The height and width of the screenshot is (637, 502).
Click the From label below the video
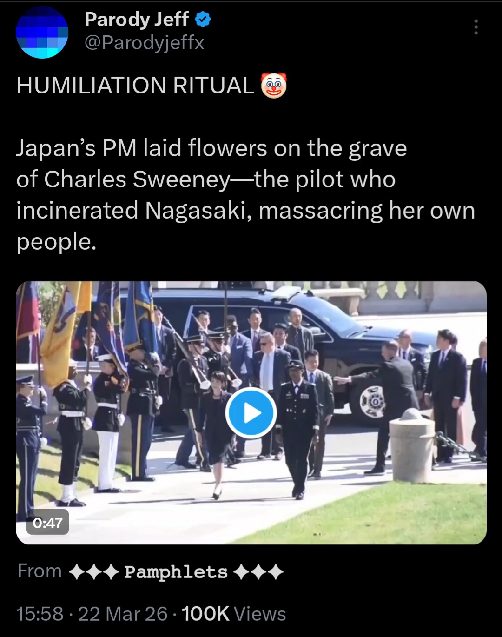(x=40, y=571)
